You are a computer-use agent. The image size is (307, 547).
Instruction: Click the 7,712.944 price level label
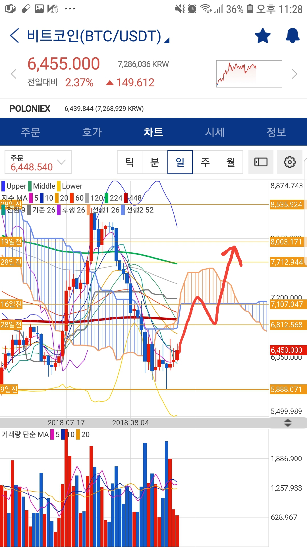coord(288,262)
